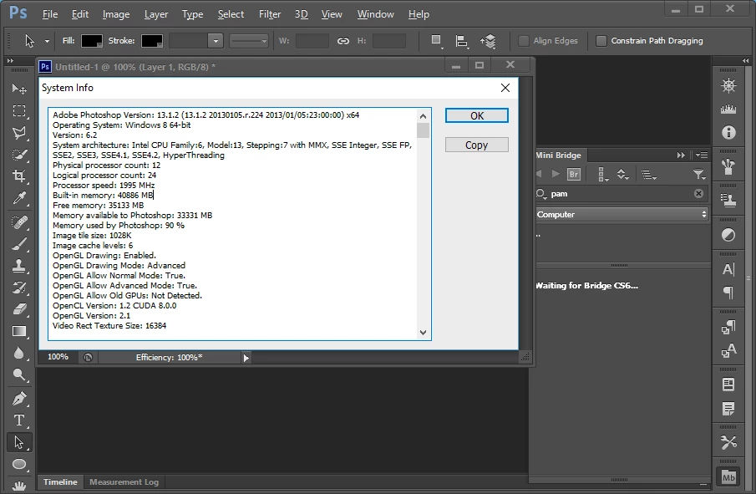Screen dimensions: 756x494
Task: Open the Mini Bridge panel menu
Action: tap(702, 155)
